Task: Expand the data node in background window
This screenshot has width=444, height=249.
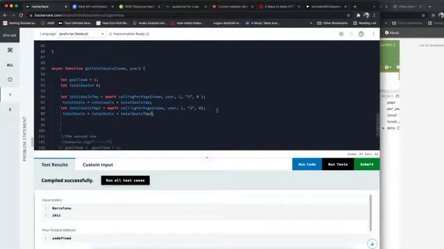Action: (x=384, y=128)
